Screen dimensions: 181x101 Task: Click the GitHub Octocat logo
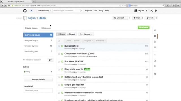(25, 11)
